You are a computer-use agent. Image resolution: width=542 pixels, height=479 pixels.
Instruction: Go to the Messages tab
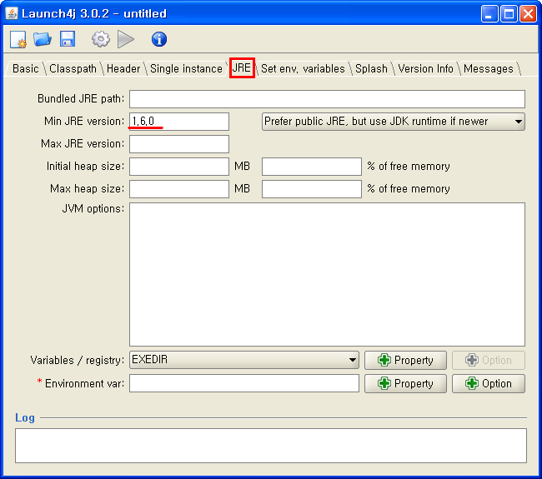point(489,68)
